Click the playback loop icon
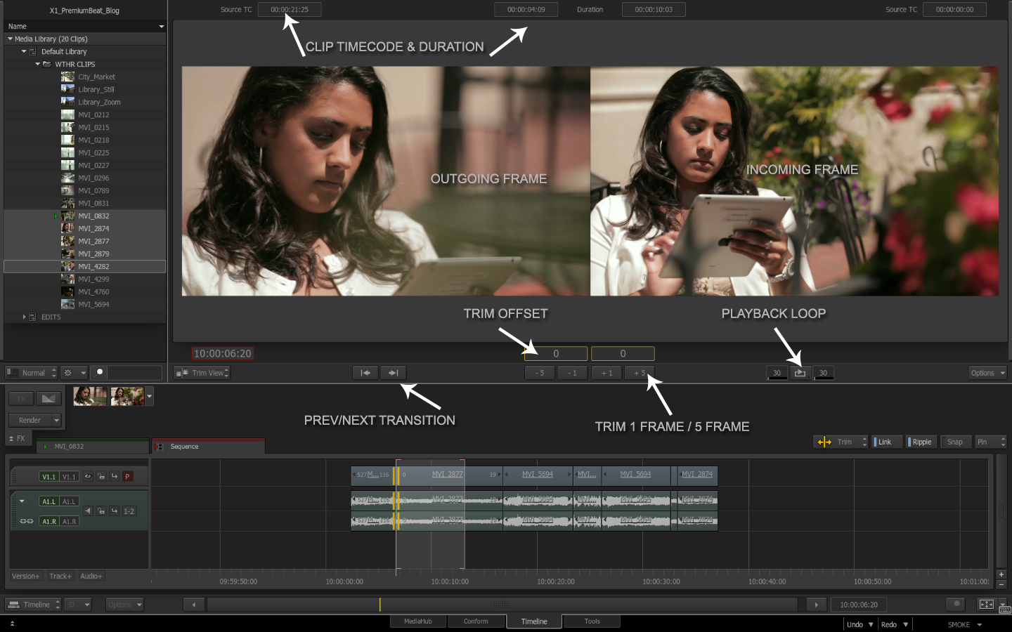The height and width of the screenshot is (632, 1012). (800, 373)
